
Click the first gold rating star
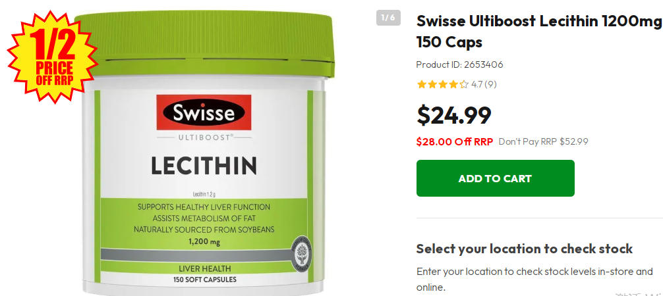[421, 84]
